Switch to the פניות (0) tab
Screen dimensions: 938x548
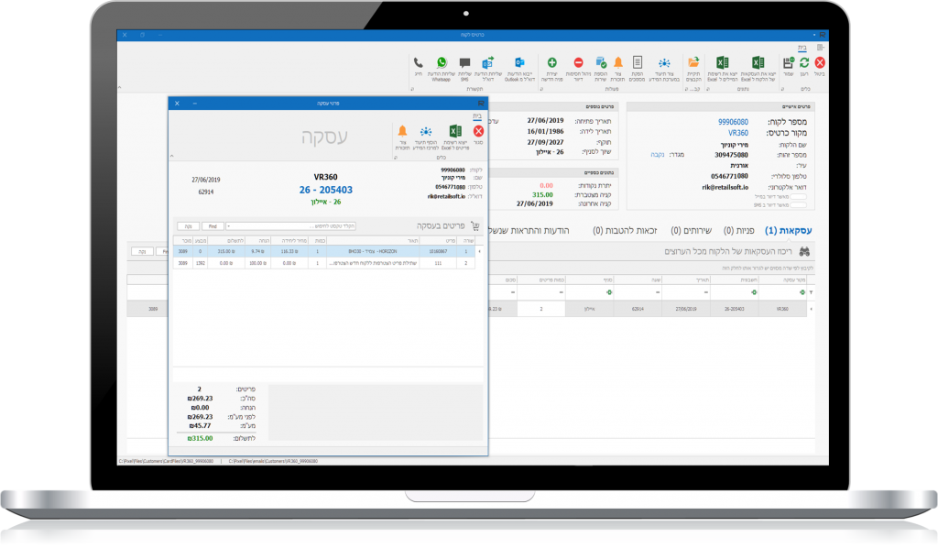coord(738,230)
